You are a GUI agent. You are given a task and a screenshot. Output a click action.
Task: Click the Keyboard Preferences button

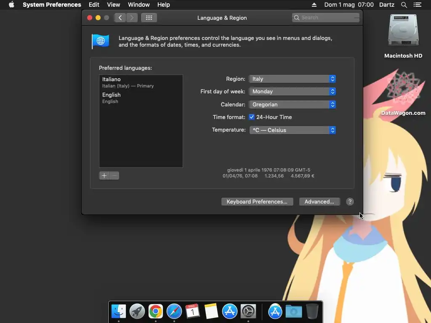257,201
